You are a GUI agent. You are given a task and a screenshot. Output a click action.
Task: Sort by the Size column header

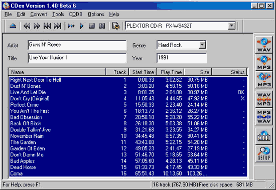tap(198, 72)
